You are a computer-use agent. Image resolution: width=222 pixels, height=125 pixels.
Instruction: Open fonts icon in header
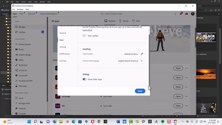point(176,14)
